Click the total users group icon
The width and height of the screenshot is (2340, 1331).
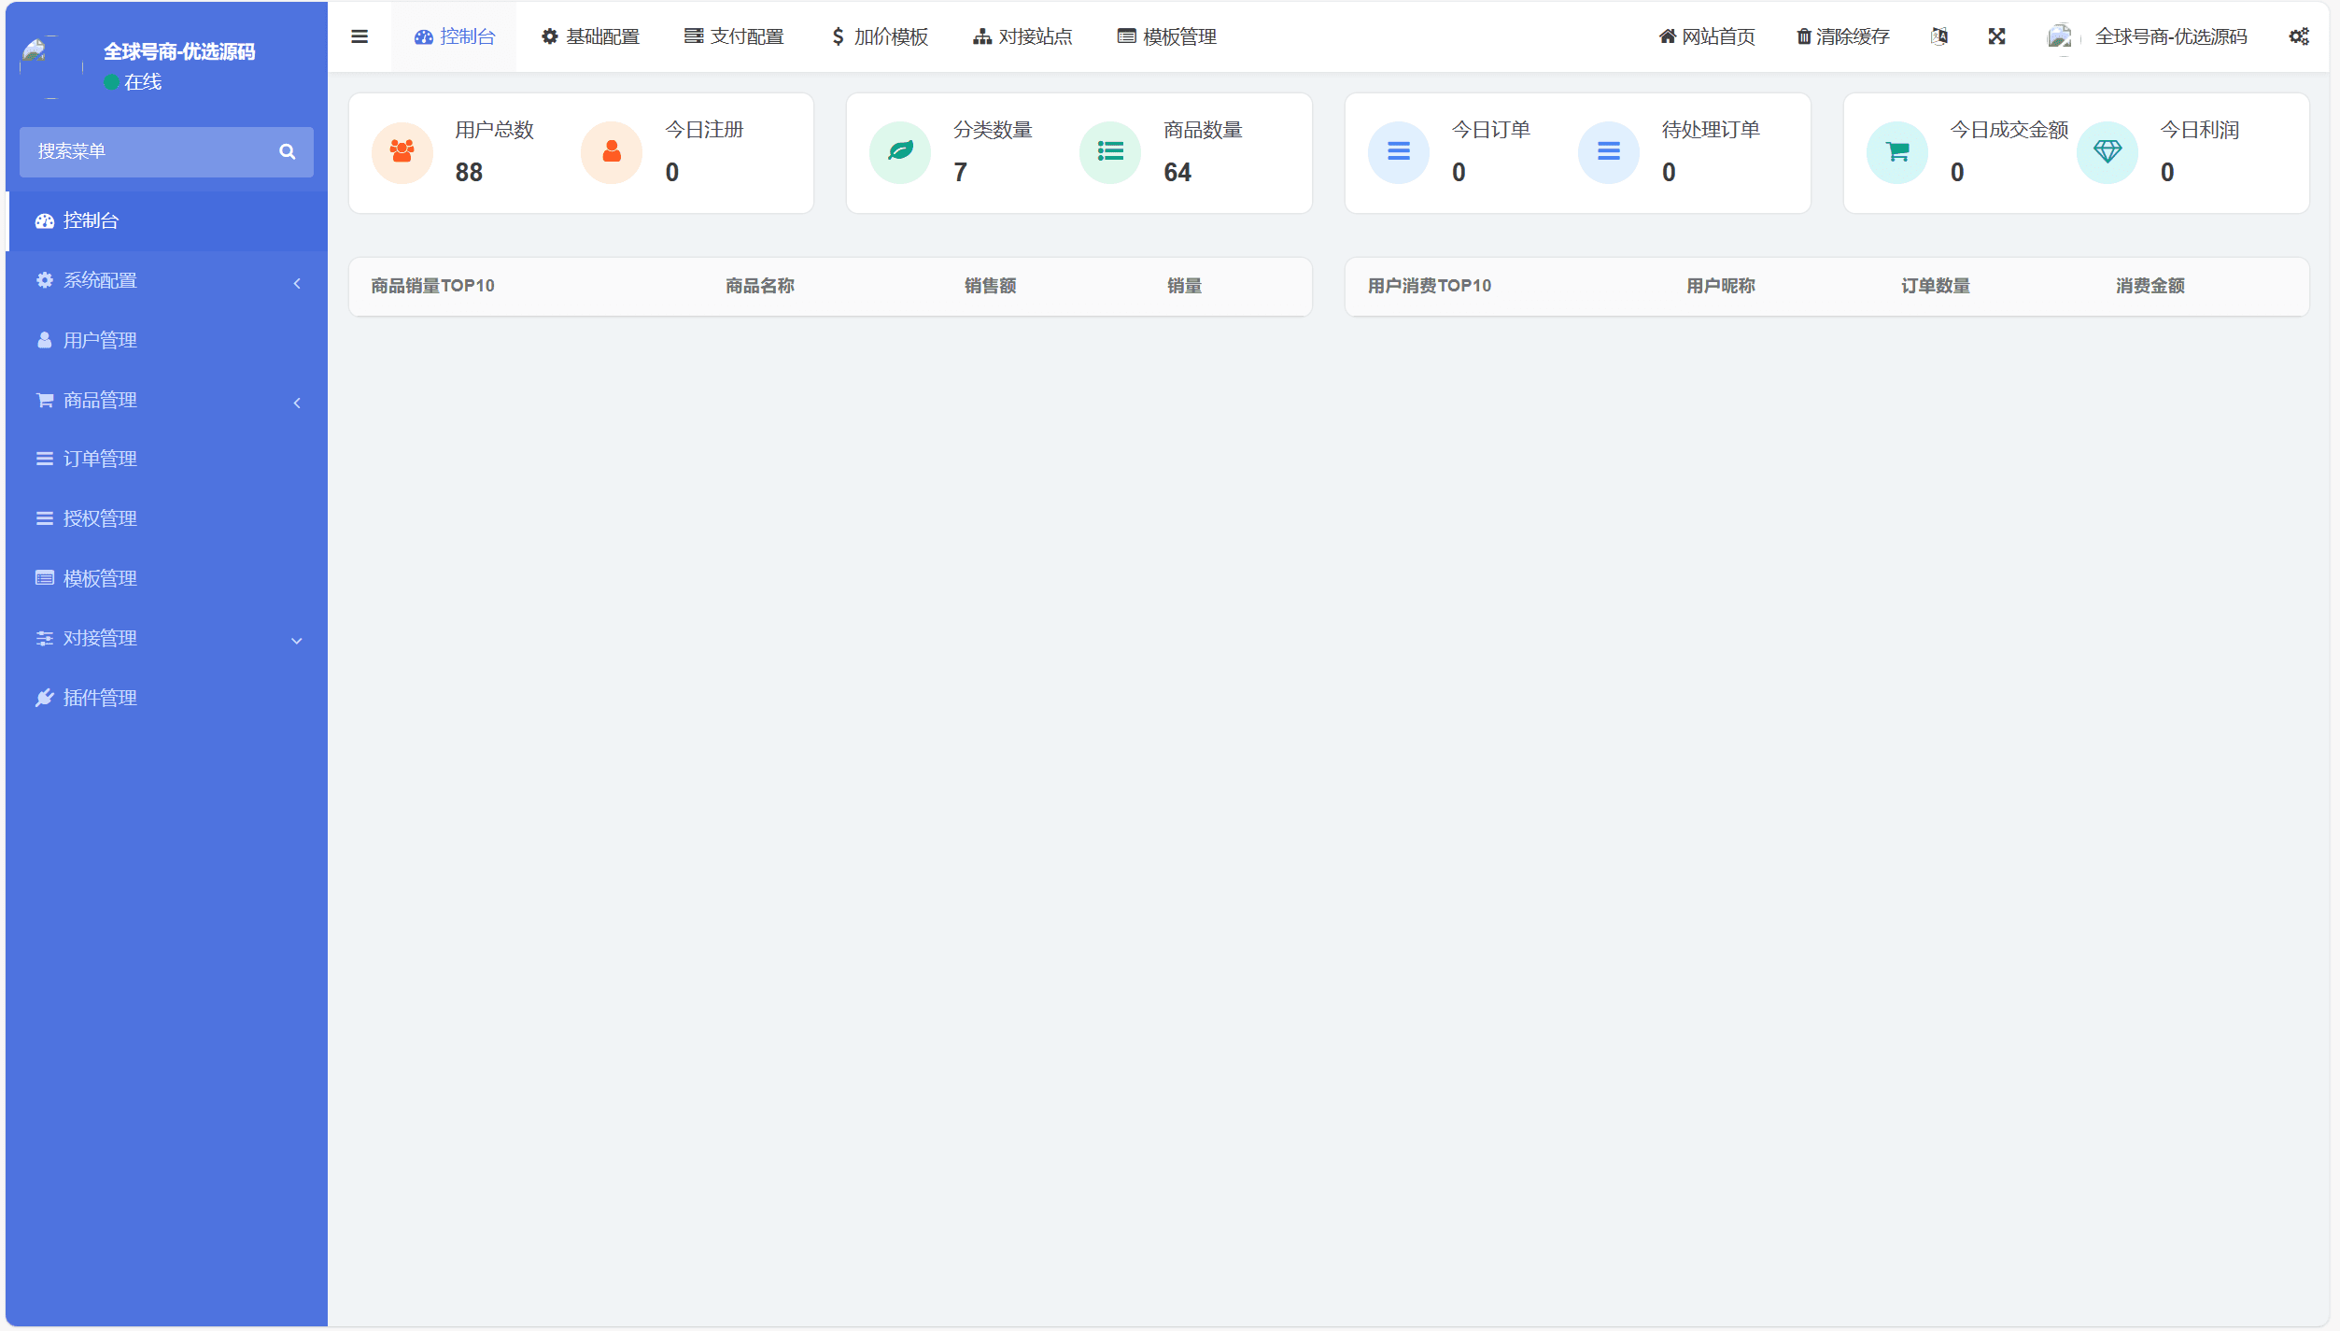tap(402, 152)
